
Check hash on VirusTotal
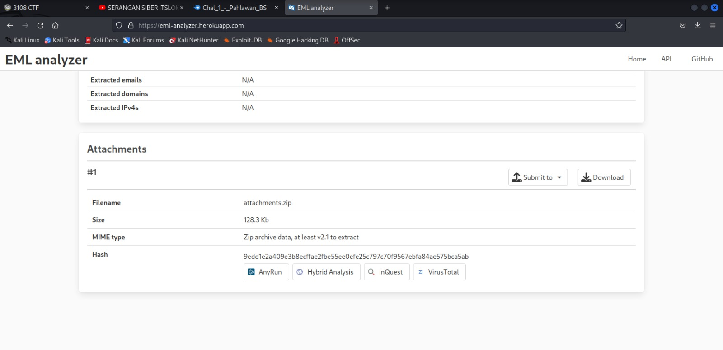tap(439, 272)
